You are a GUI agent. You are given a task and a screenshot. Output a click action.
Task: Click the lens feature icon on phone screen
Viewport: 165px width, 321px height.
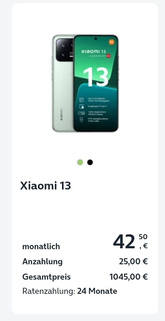click(82, 100)
